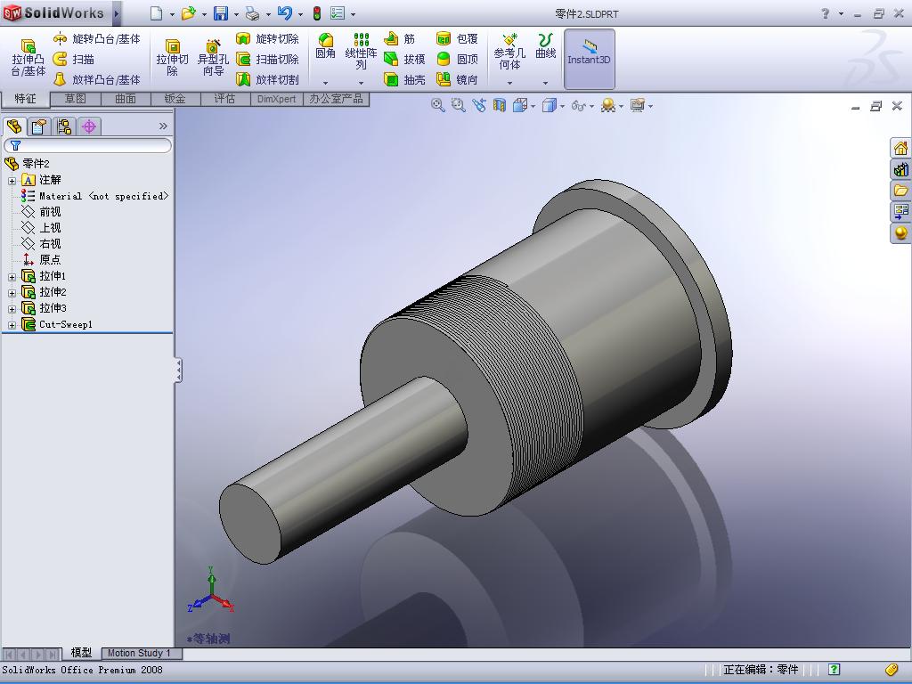The image size is (912, 684).
Task: Click the Previous View icon
Action: click(x=478, y=105)
